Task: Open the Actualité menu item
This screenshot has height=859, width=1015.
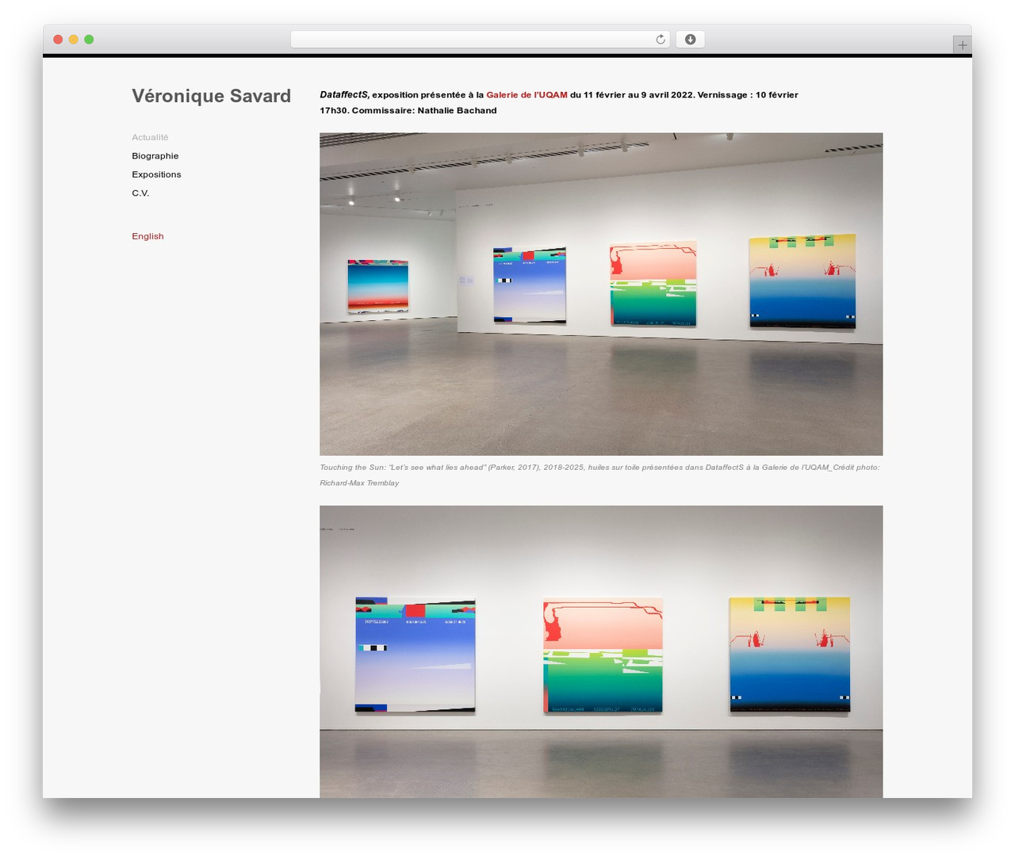Action: coord(150,137)
